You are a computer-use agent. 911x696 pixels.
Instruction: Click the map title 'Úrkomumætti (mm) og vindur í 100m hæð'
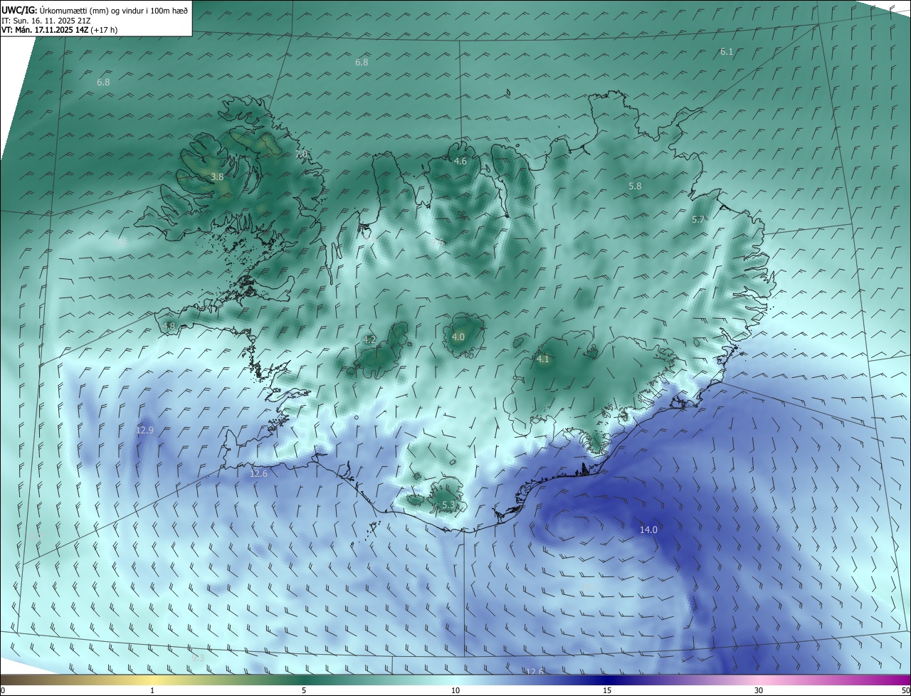113,10
